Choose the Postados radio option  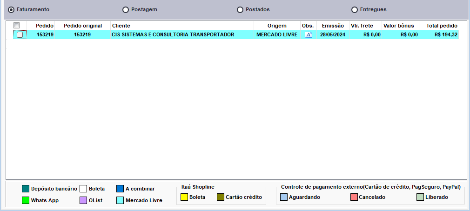click(x=240, y=9)
